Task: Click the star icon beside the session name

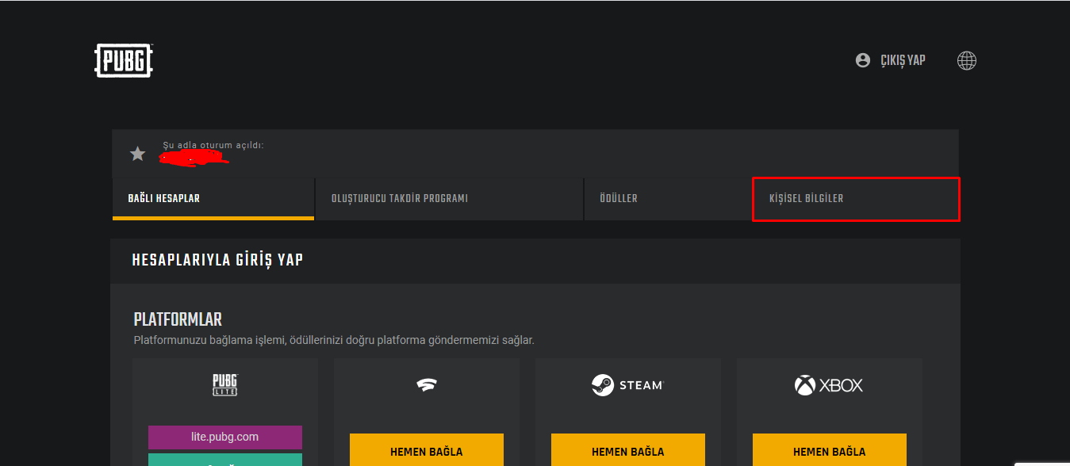Action: click(x=138, y=154)
